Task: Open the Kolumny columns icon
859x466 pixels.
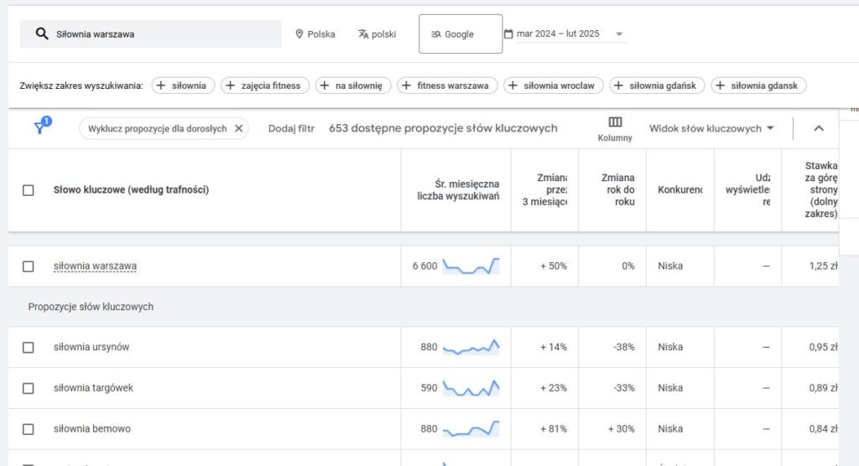Action: coord(615,122)
